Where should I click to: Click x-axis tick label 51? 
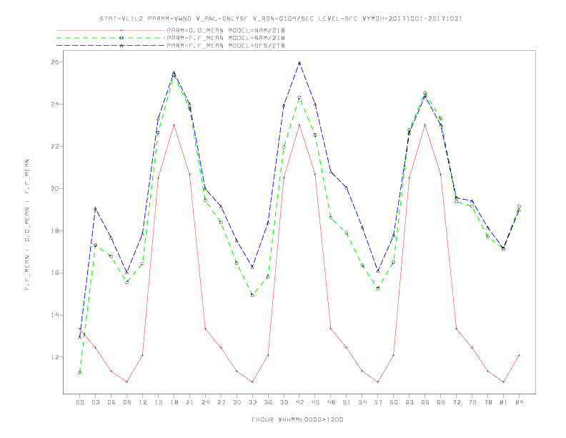point(347,402)
